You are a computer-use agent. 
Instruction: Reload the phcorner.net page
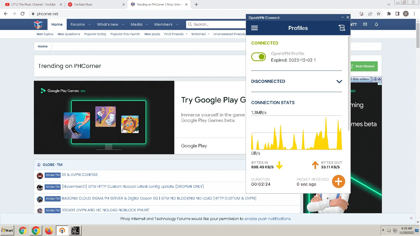23,14
